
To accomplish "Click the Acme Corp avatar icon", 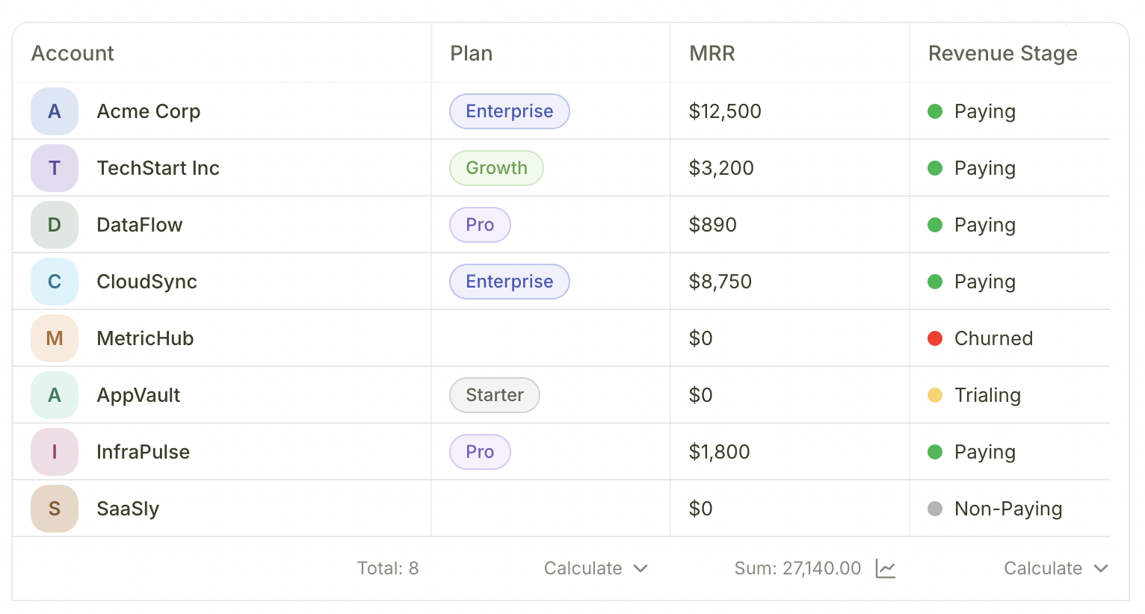I will click(54, 111).
